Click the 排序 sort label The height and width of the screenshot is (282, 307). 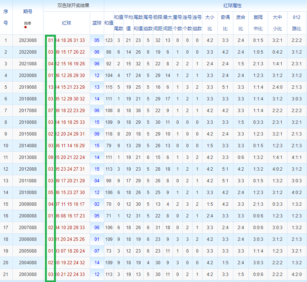(28, 23)
